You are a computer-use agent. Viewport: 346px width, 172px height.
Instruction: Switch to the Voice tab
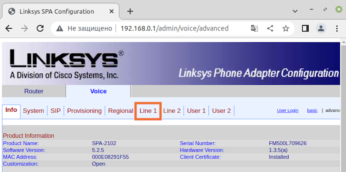click(98, 91)
